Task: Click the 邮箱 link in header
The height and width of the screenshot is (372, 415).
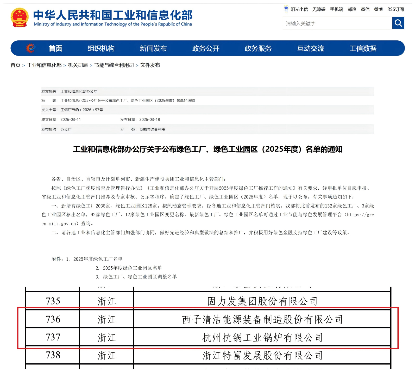Action: pos(352,9)
